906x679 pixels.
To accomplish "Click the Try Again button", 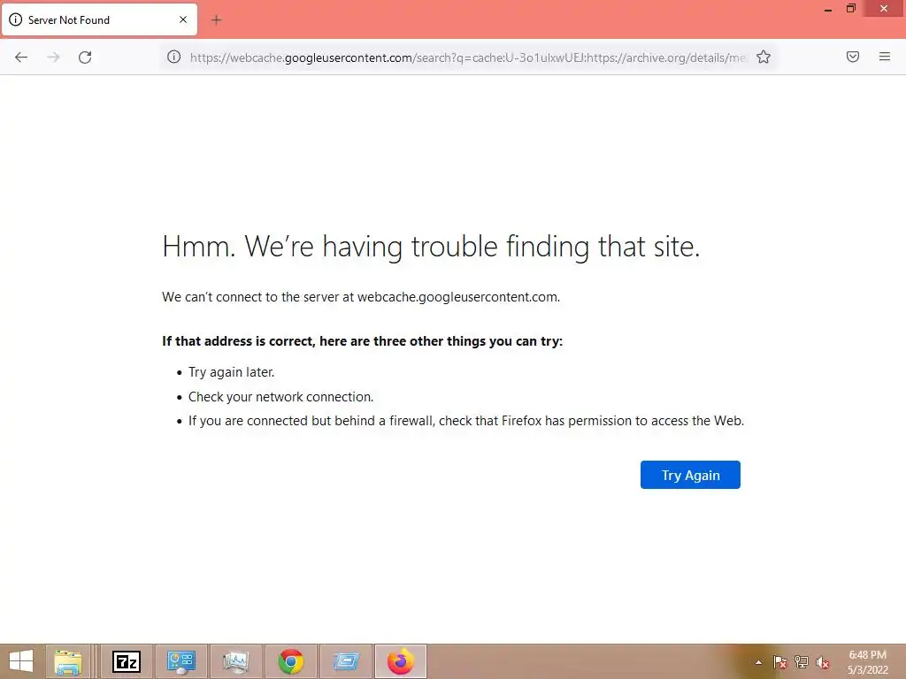I will (690, 475).
